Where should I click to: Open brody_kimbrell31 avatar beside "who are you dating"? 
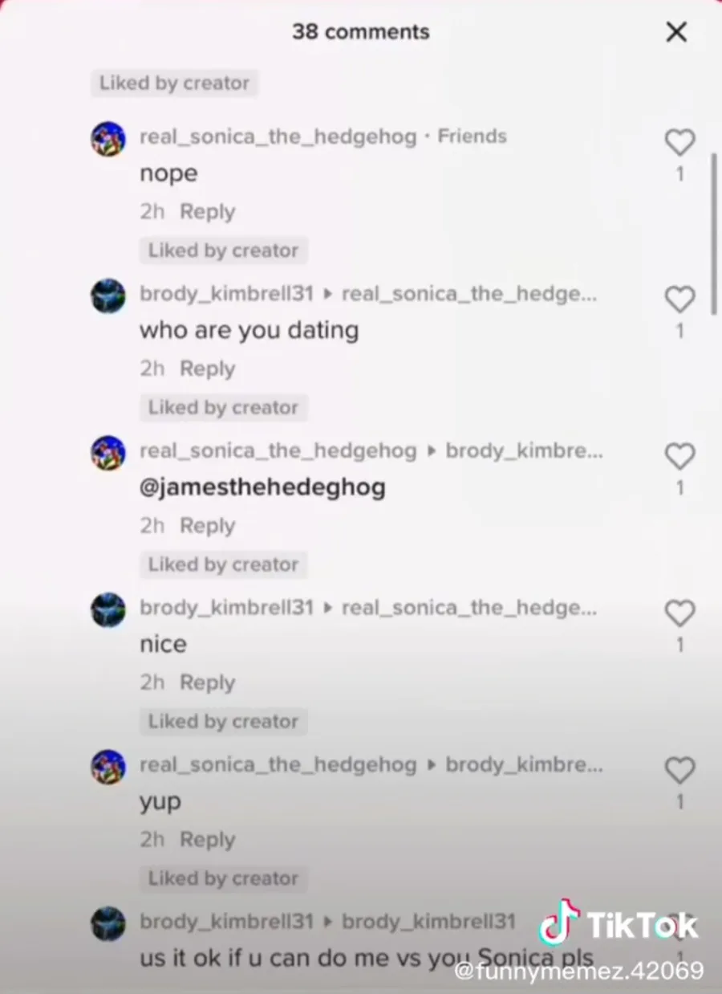click(x=108, y=296)
